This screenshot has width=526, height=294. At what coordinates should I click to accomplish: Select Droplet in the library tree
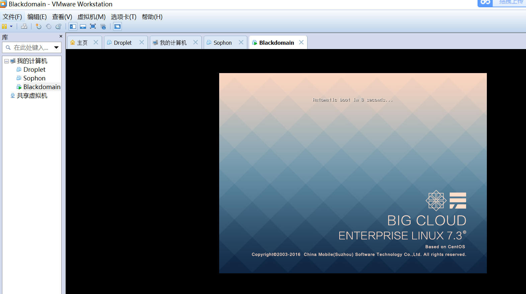pyautogui.click(x=34, y=70)
